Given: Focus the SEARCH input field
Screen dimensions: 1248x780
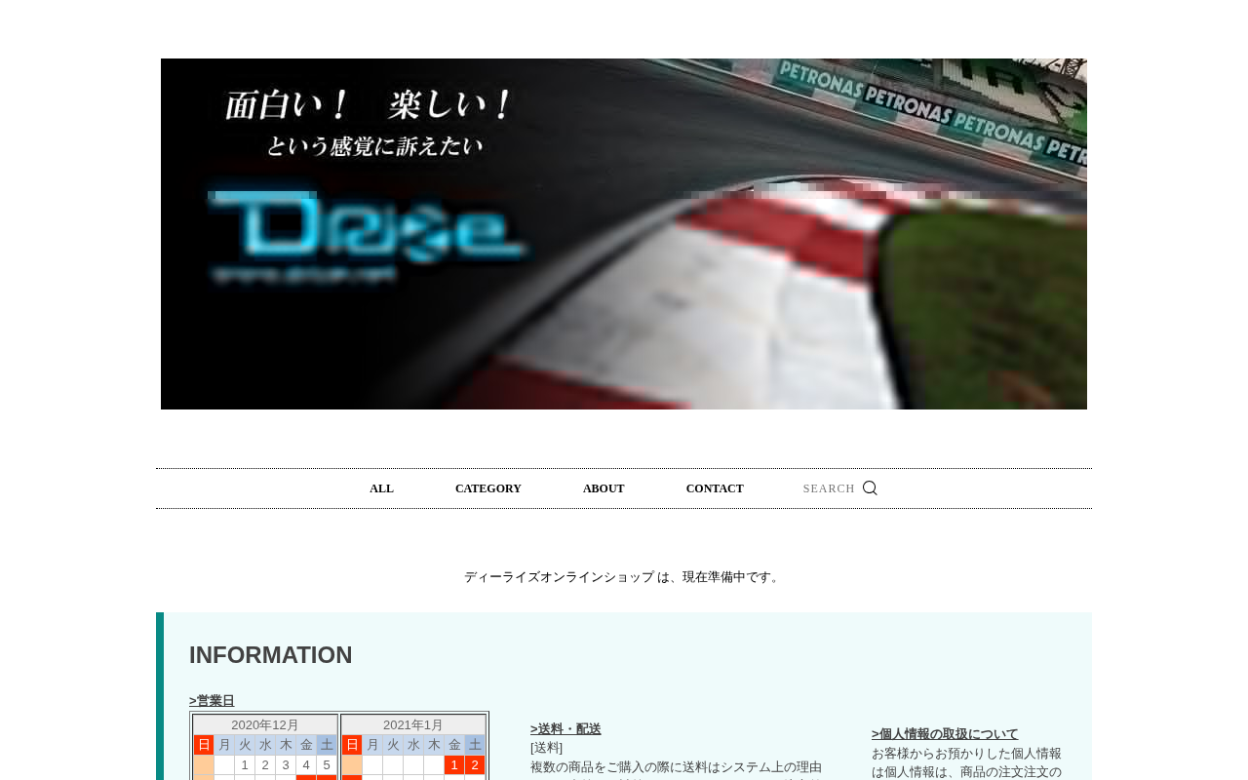Looking at the screenshot, I should pos(829,488).
